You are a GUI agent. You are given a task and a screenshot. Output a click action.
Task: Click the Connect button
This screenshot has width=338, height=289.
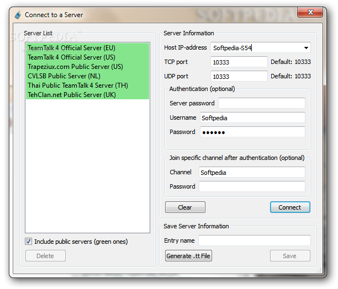pos(290,207)
